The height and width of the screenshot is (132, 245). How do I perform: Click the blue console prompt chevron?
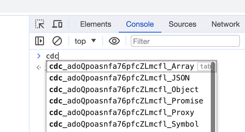tap(39, 56)
